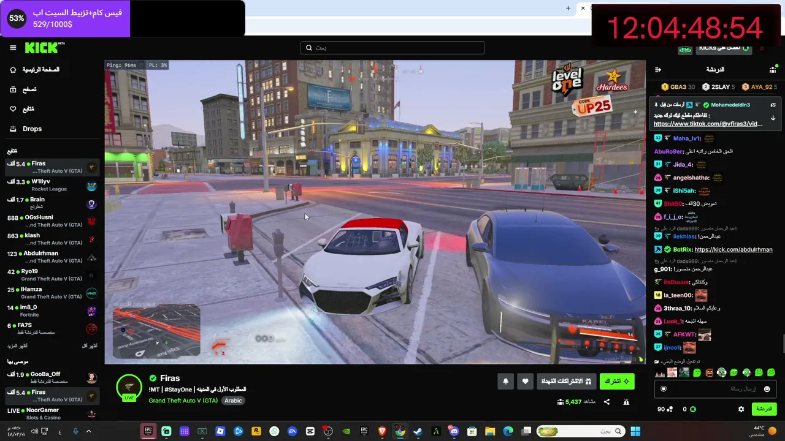
Task: Open the Following sidebar item
Action: [22, 109]
